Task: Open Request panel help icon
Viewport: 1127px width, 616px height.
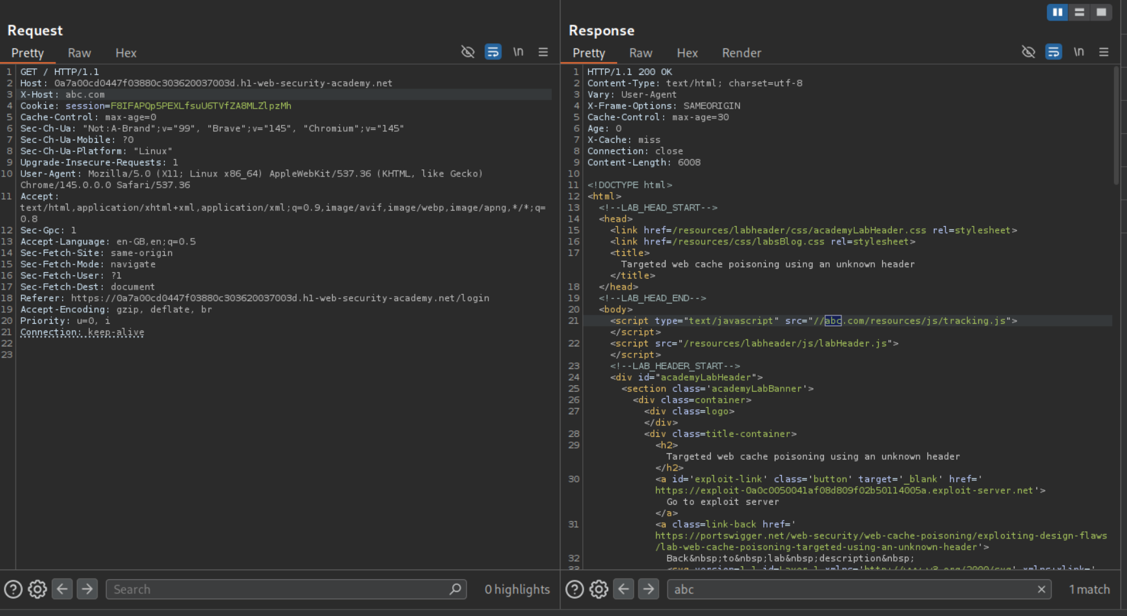Action: (x=14, y=589)
